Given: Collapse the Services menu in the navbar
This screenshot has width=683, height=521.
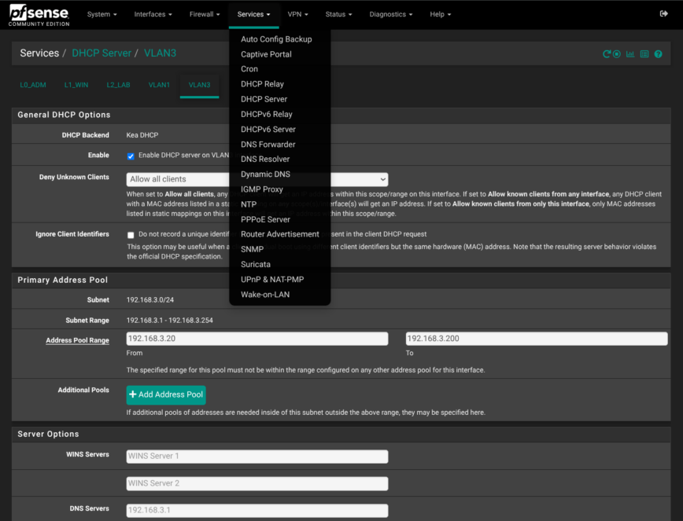Looking at the screenshot, I should click(253, 14).
